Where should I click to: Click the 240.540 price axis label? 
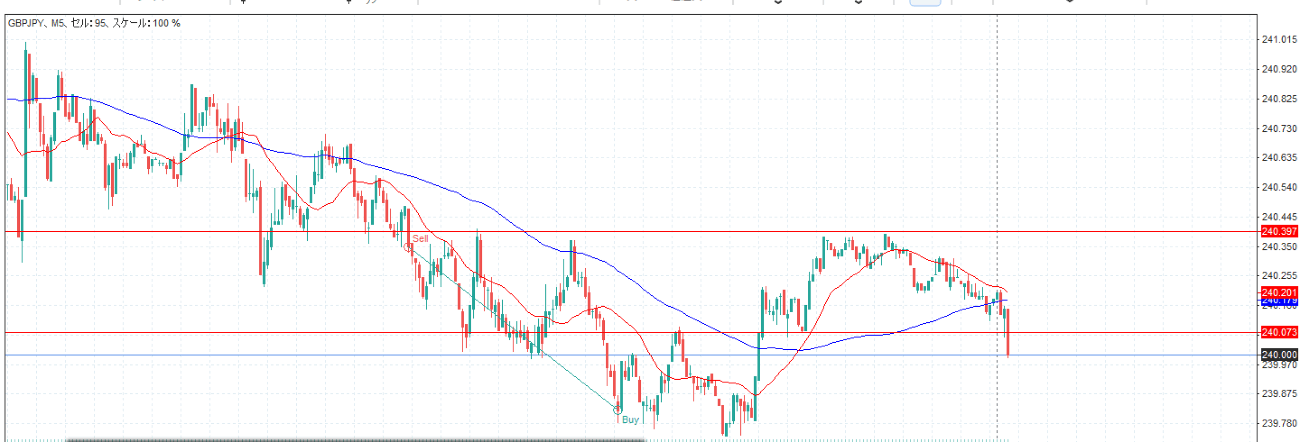click(x=1279, y=187)
